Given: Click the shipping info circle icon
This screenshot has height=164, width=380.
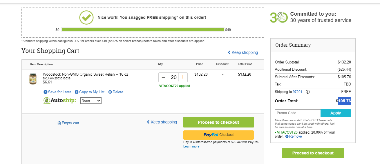Looking at the screenshot, I should (x=308, y=92).
